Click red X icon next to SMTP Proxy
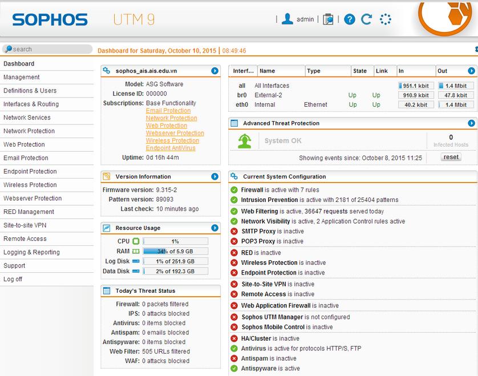The height and width of the screenshot is (376, 478). tap(234, 231)
